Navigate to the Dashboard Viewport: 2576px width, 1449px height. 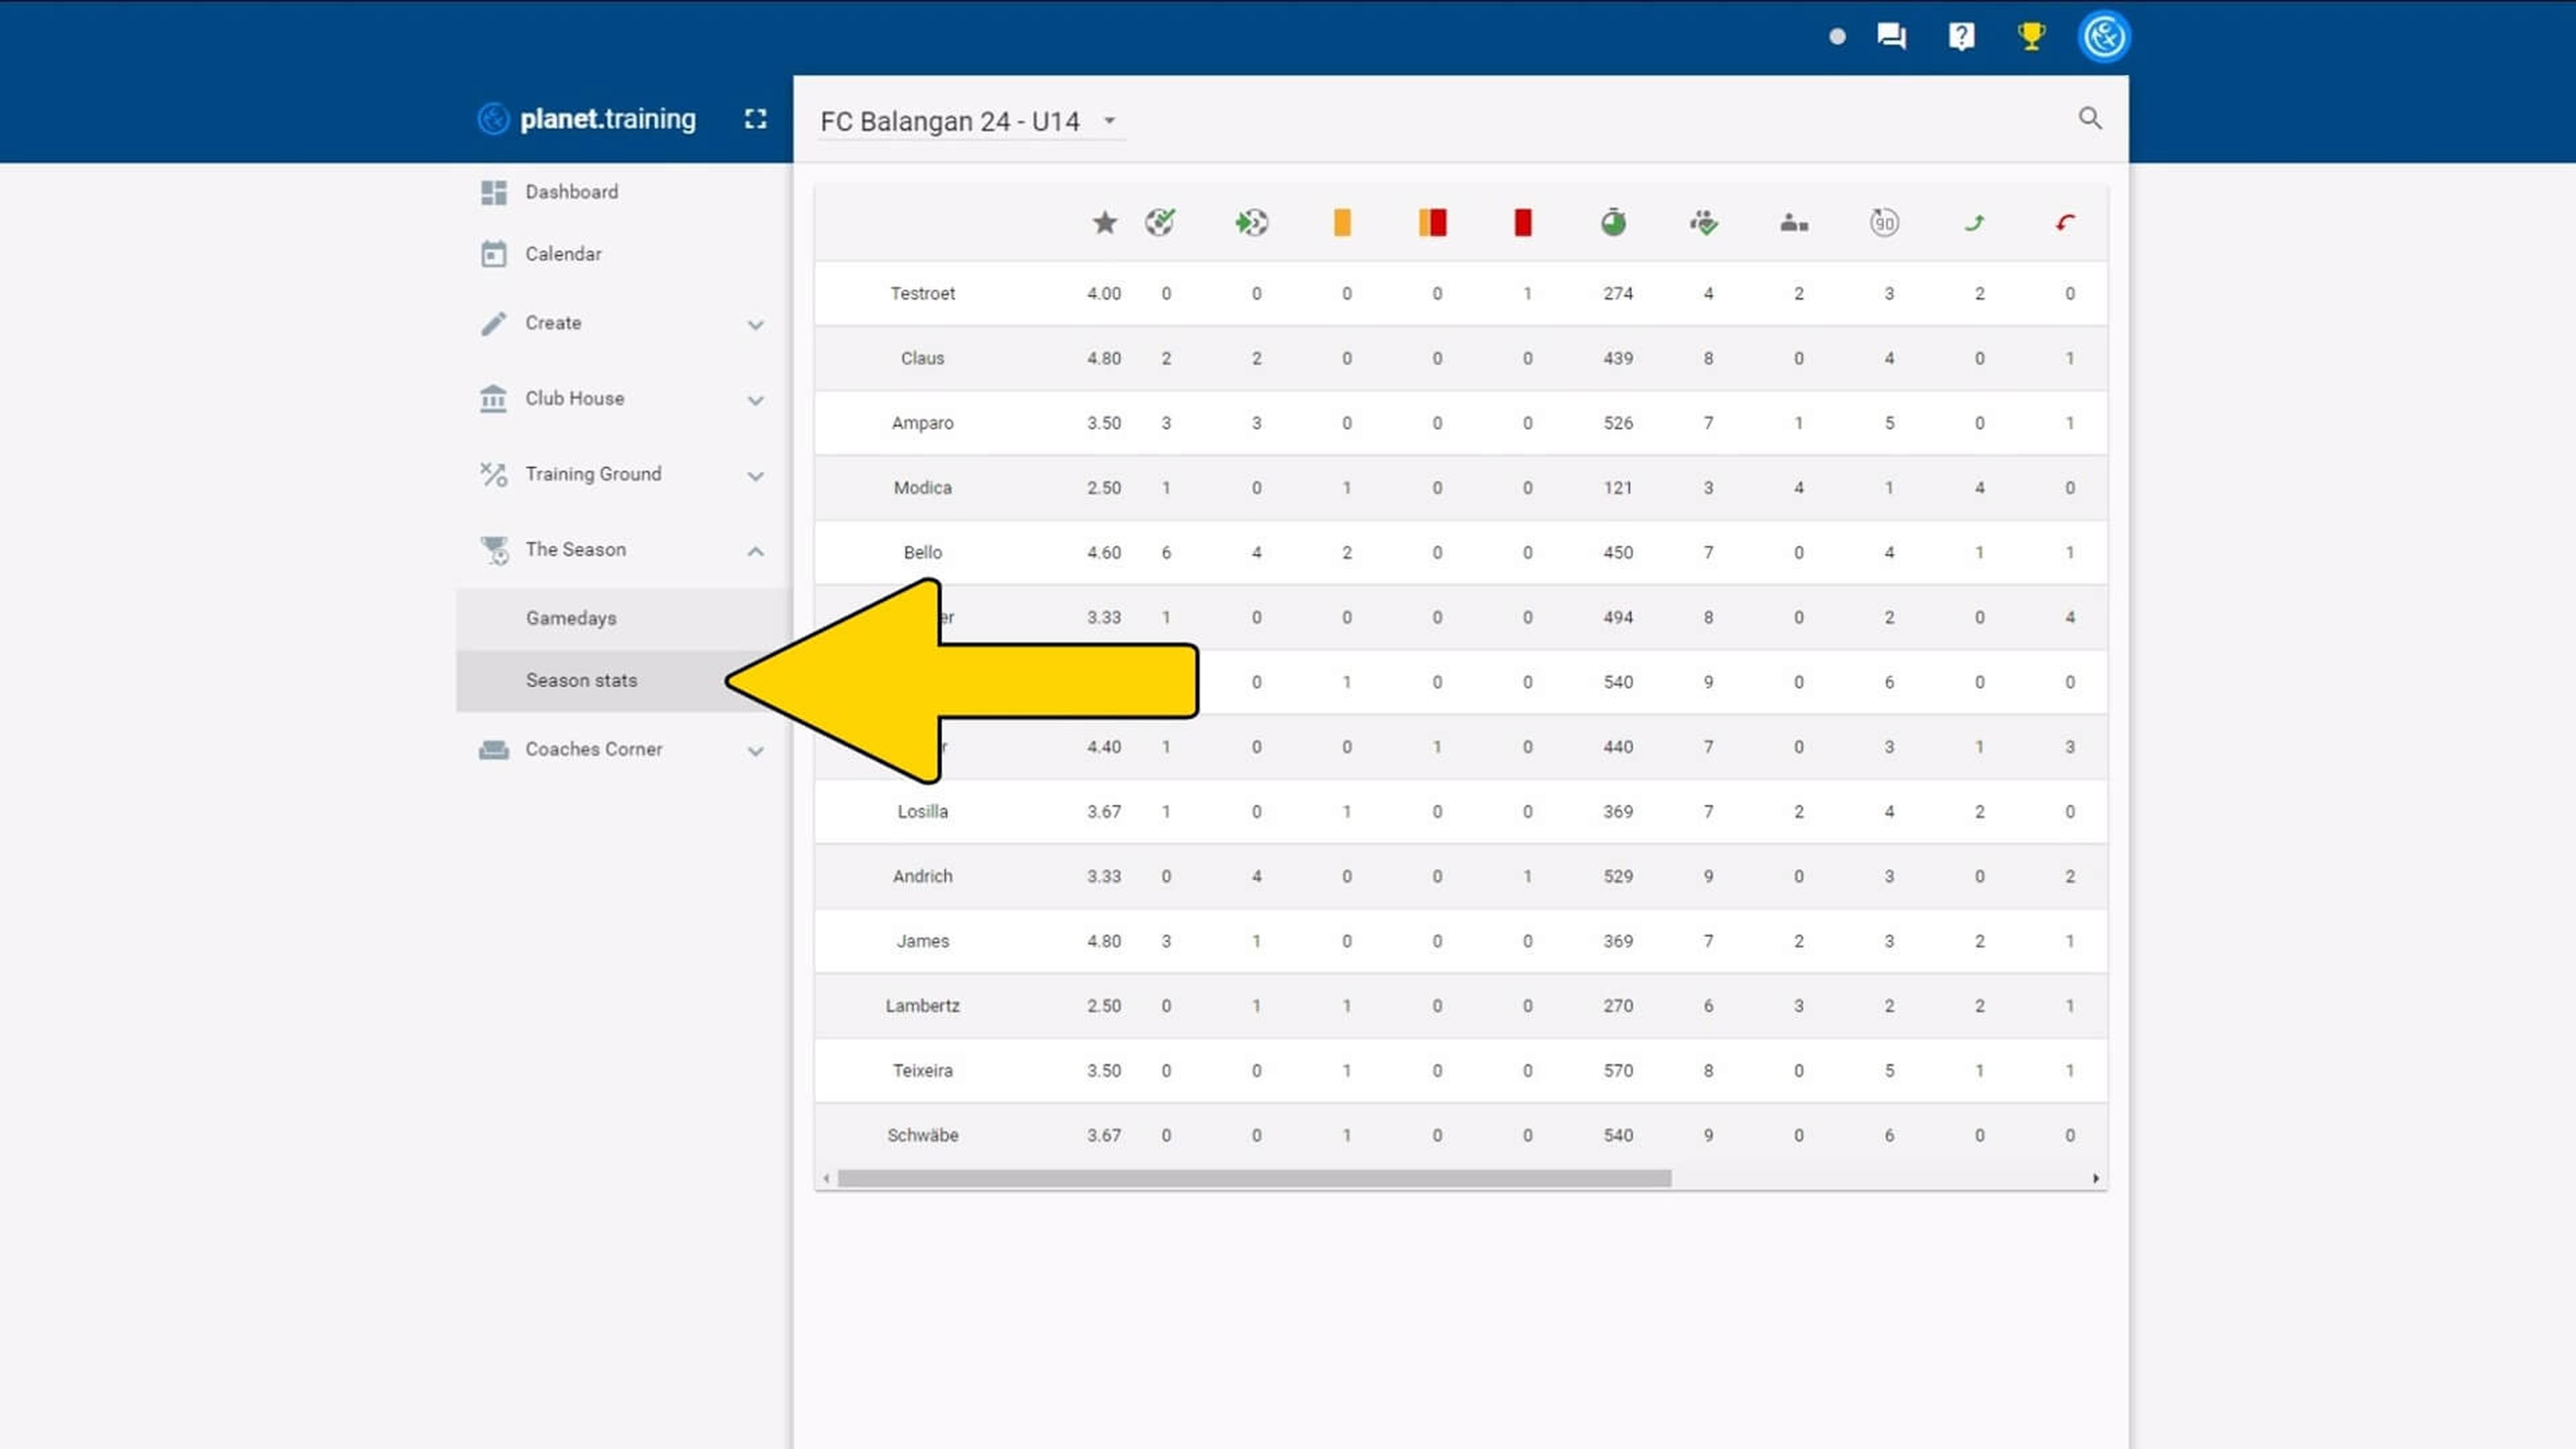(x=571, y=191)
